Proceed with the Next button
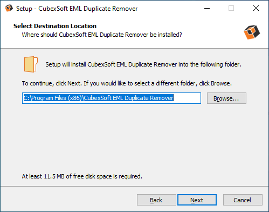The width and height of the screenshot is (269, 212). pyautogui.click(x=197, y=200)
